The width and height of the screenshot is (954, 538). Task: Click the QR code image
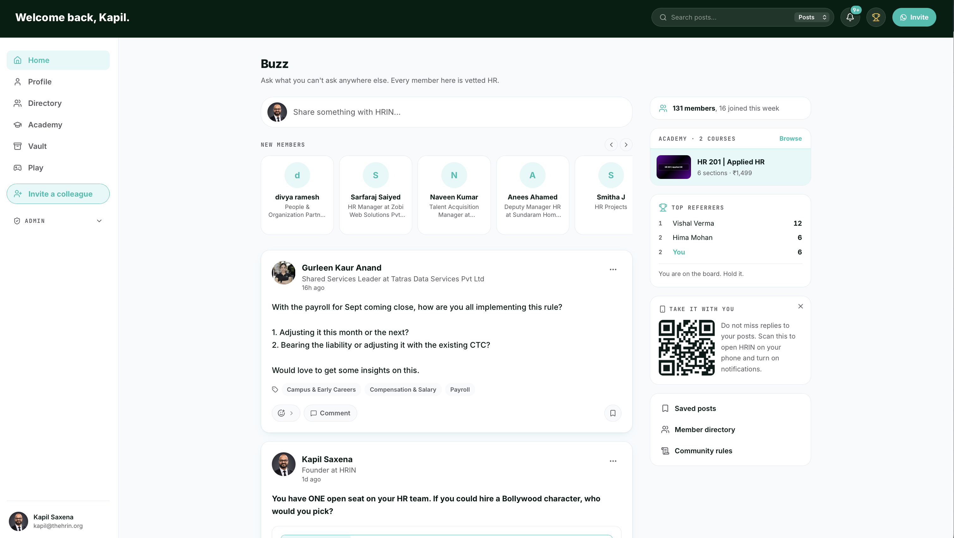click(687, 348)
